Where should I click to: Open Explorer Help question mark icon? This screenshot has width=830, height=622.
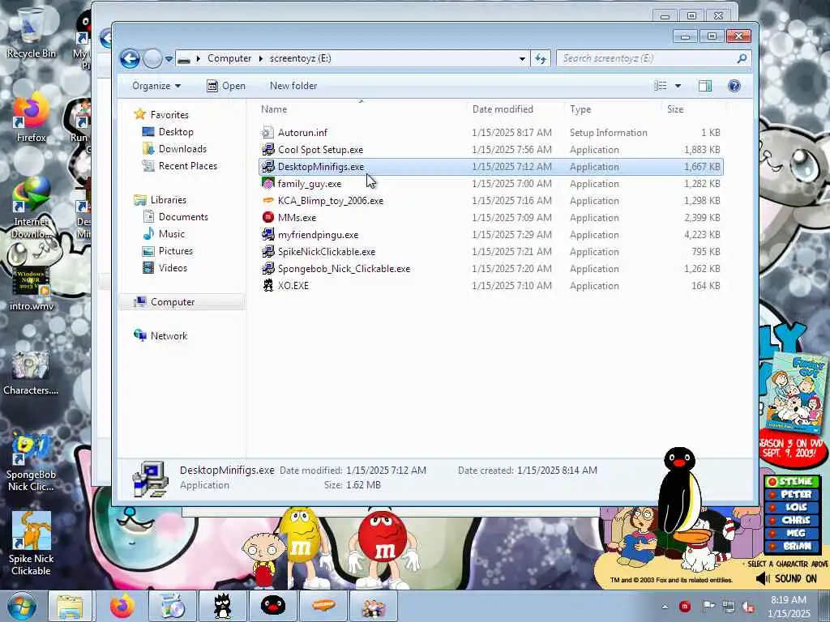pyautogui.click(x=734, y=86)
